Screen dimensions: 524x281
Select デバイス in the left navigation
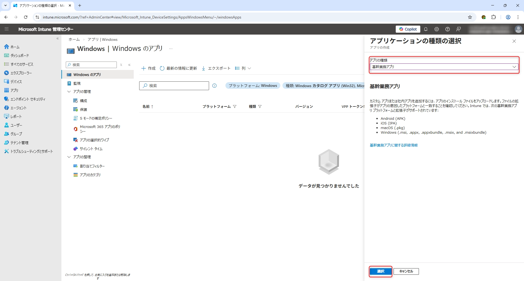coord(16,82)
